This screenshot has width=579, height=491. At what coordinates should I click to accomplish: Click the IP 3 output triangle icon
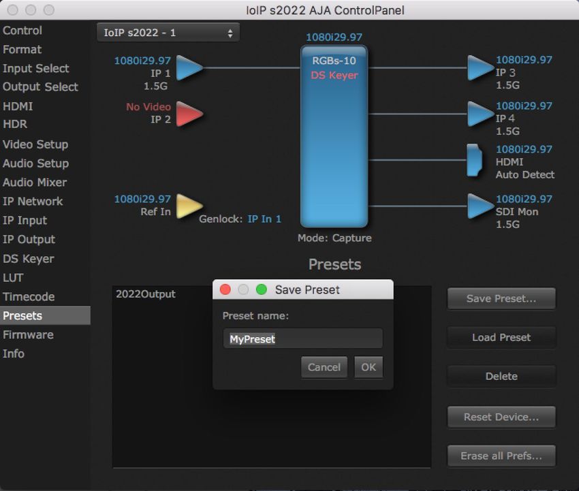[x=480, y=68]
